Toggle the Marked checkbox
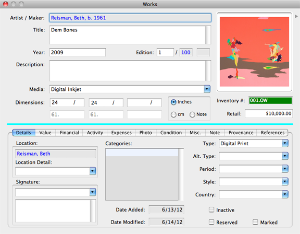 pyautogui.click(x=255, y=222)
